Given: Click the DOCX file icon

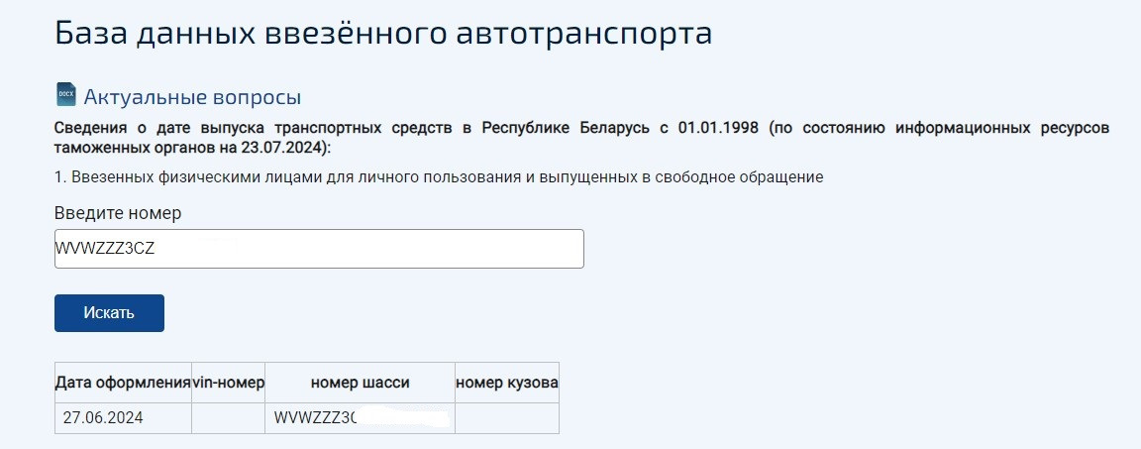Looking at the screenshot, I should click(x=66, y=95).
